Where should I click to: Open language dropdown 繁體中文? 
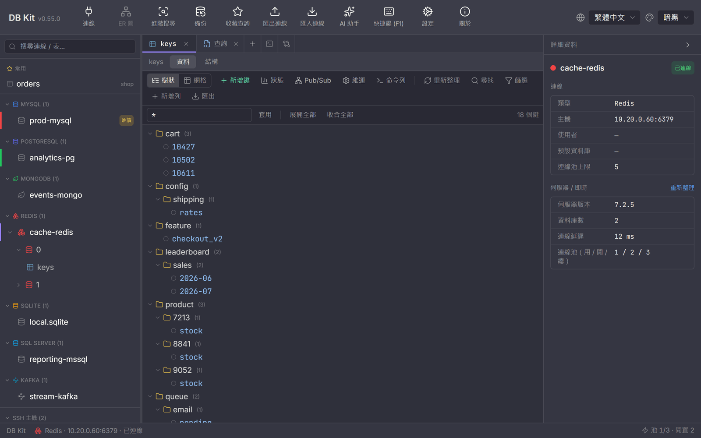[x=614, y=18]
